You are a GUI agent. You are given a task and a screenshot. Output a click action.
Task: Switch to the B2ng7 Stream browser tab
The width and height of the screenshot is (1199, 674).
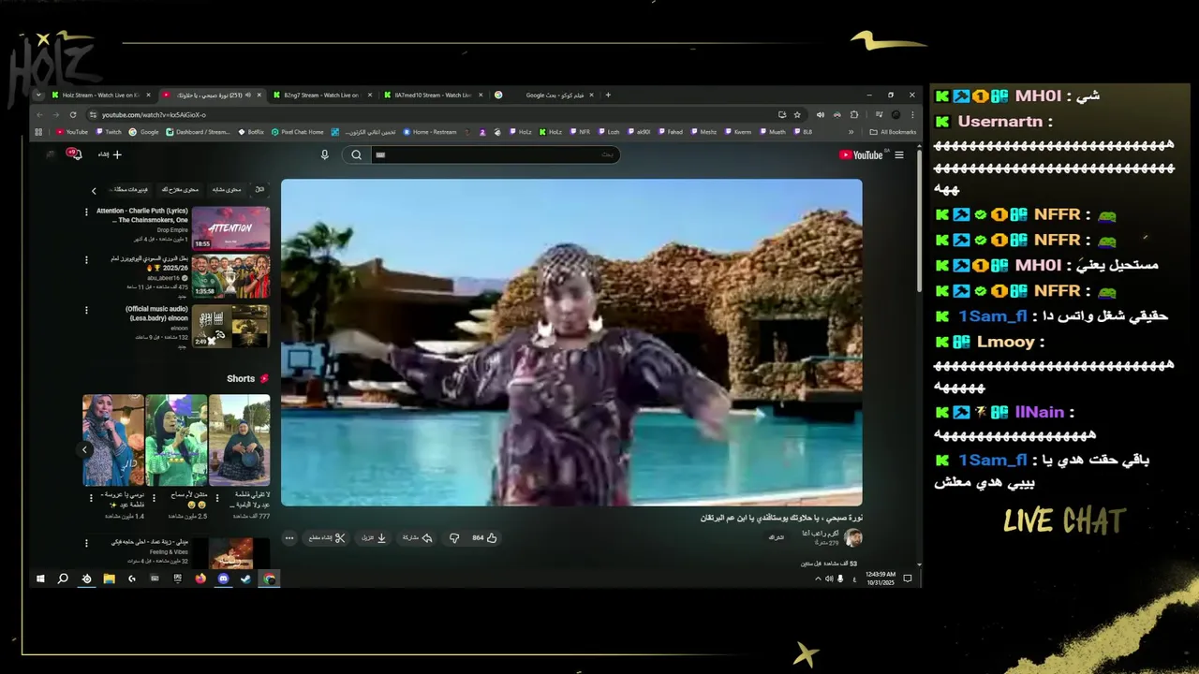(321, 95)
